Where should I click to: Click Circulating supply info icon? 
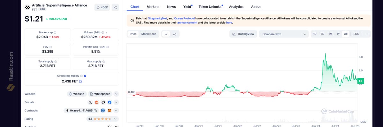(x=81, y=76)
